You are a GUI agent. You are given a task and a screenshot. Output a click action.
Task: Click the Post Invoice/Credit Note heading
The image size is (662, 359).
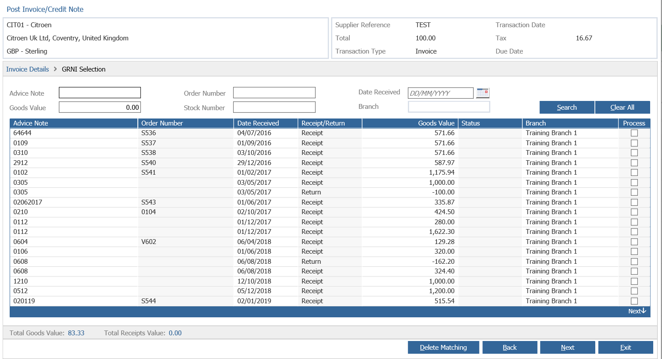click(44, 9)
